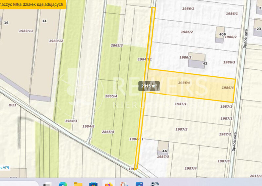This screenshot has height=186, width=262.
Task: Select parcel label 1983/11
Action: (26, 31)
